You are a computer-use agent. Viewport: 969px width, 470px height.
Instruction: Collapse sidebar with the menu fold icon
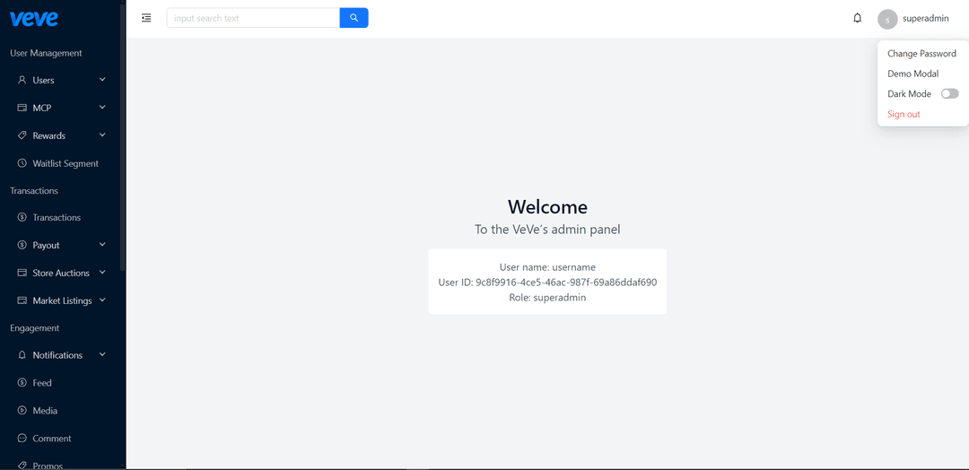(x=146, y=18)
